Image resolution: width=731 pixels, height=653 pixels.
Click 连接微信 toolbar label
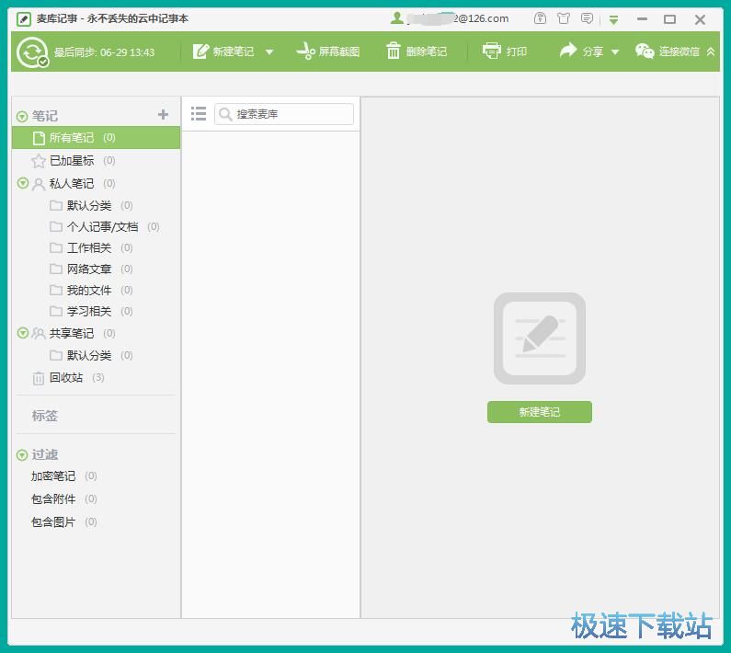click(679, 52)
